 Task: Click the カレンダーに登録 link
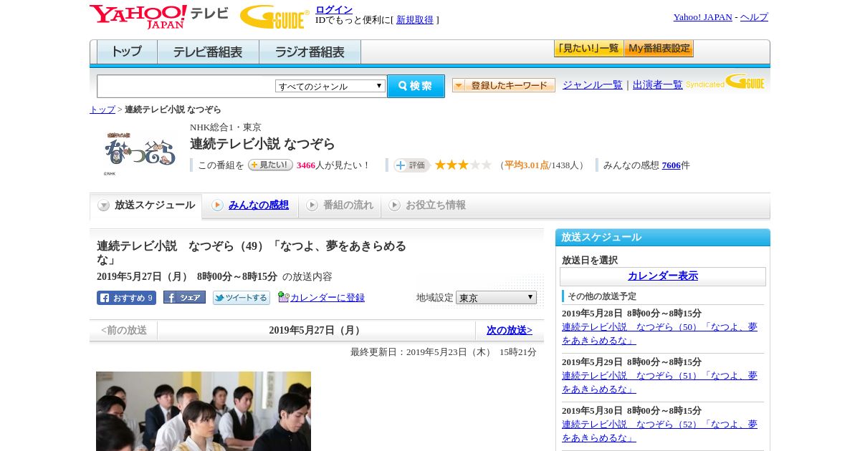pyautogui.click(x=328, y=298)
